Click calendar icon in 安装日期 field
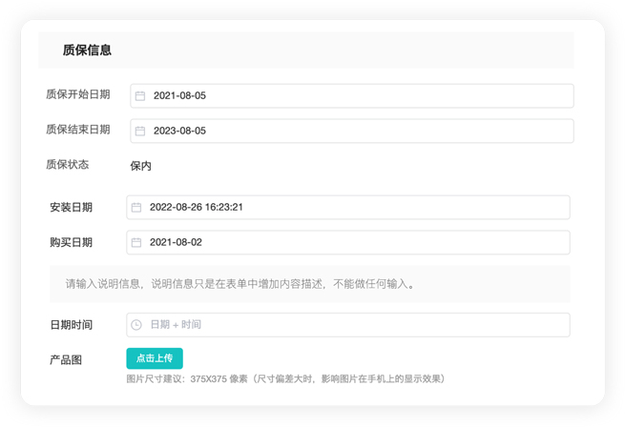The width and height of the screenshot is (625, 427). click(136, 207)
